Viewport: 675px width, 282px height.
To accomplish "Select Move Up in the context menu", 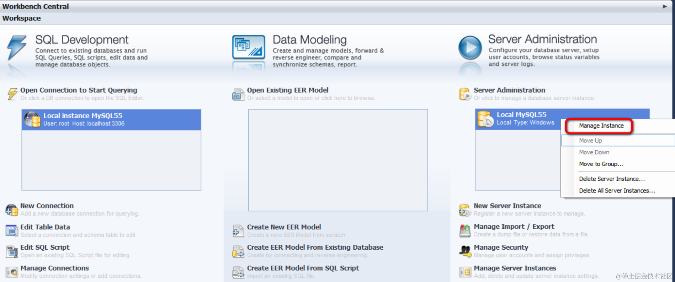I will click(618, 140).
